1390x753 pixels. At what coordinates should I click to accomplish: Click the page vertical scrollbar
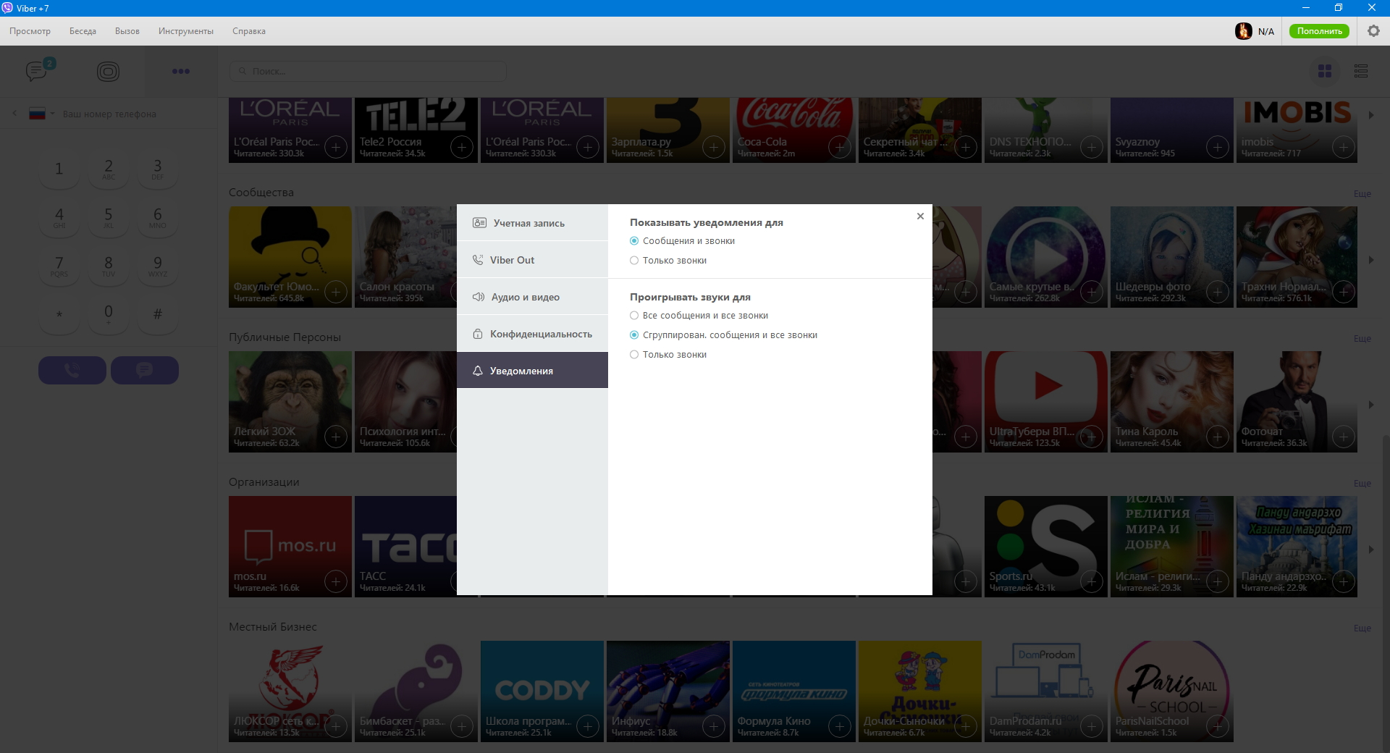tap(1386, 594)
